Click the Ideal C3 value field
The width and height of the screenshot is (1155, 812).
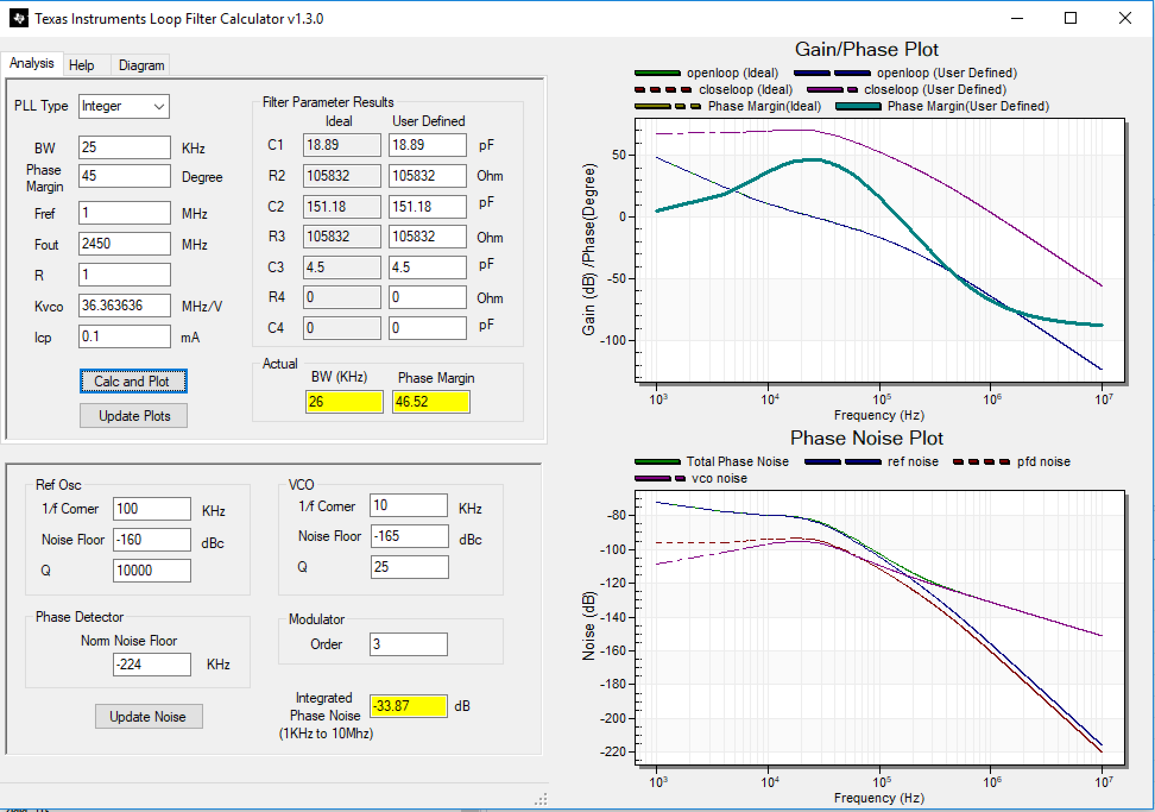(342, 267)
